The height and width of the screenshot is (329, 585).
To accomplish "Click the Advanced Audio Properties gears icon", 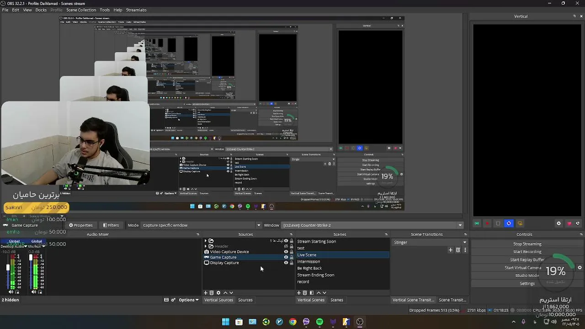I will point(173,300).
